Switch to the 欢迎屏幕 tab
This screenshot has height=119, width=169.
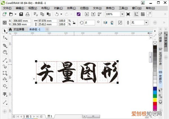pyautogui.click(x=17, y=30)
